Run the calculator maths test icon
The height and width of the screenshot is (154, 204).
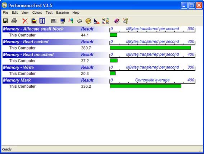coord(54,21)
